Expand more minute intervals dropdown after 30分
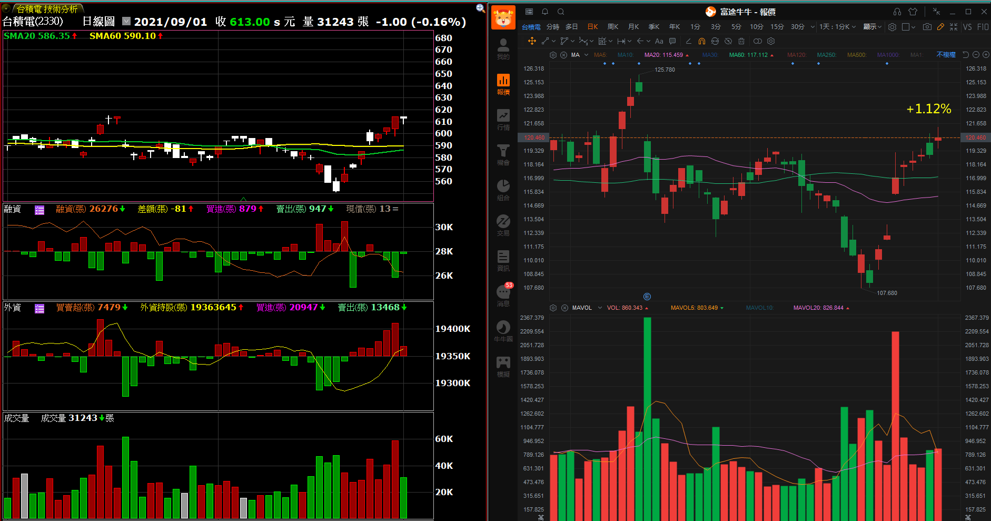The width and height of the screenshot is (991, 521). coord(812,27)
